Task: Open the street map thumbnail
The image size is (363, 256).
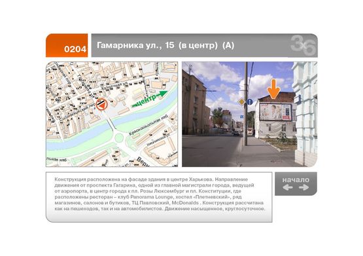Action: 112,114
